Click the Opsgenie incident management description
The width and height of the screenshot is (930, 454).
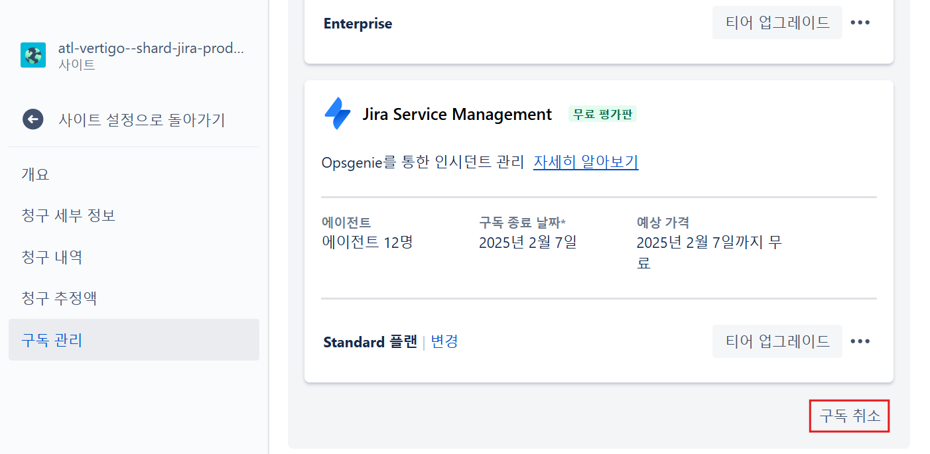point(423,162)
